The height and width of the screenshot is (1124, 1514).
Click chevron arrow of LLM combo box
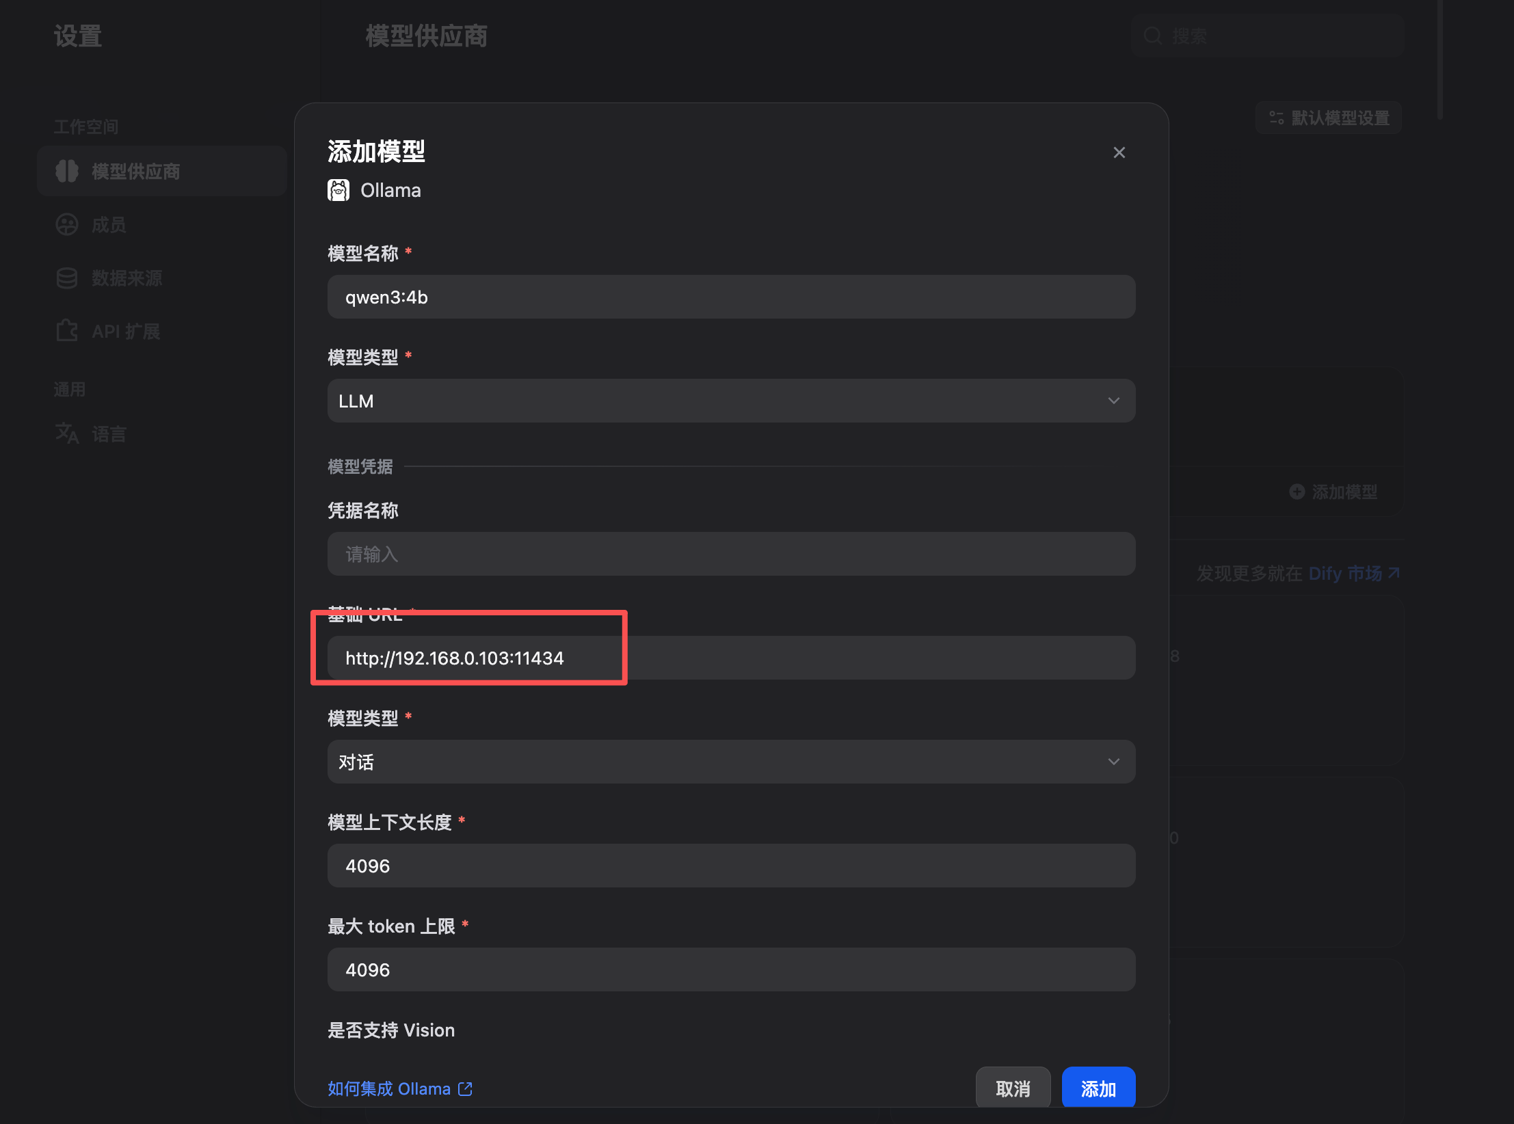click(x=1113, y=401)
